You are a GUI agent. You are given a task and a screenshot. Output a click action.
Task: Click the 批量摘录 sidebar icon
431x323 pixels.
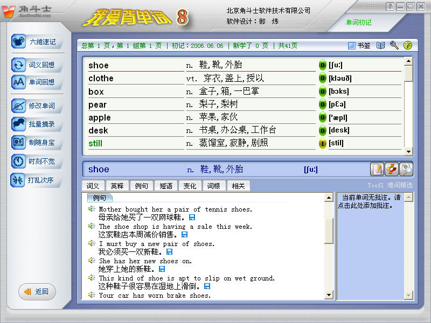(19, 124)
